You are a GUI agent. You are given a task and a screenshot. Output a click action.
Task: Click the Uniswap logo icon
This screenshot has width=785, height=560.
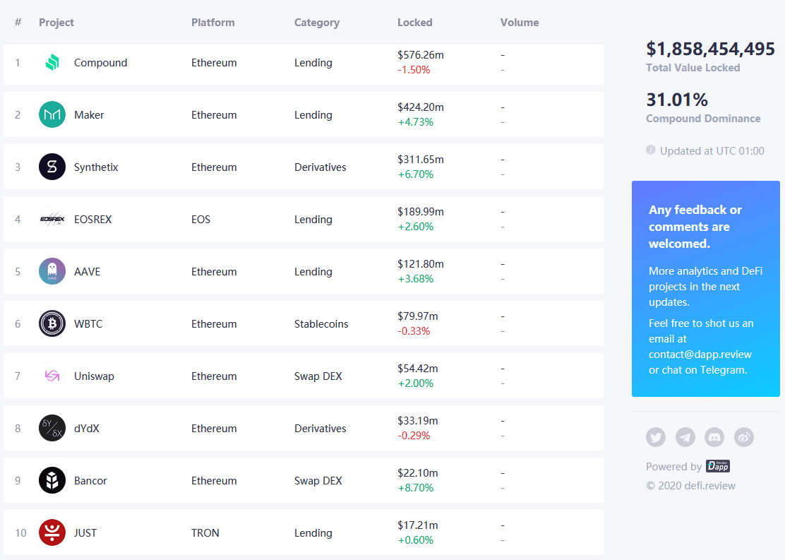coord(52,376)
